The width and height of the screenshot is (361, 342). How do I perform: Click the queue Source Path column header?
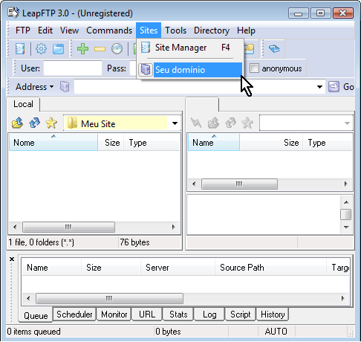tap(270, 268)
